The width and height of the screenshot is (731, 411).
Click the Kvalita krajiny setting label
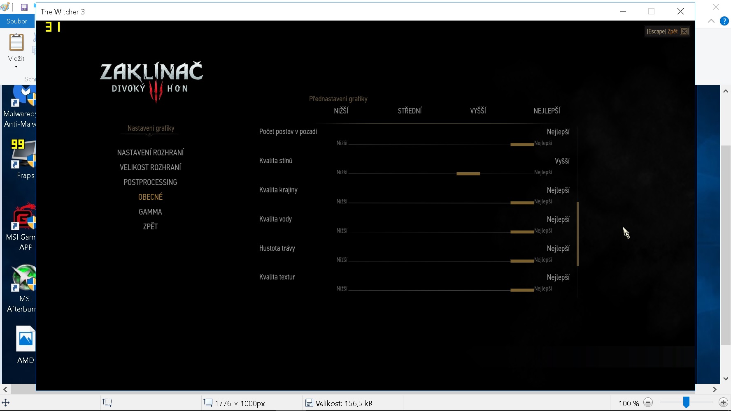point(278,190)
